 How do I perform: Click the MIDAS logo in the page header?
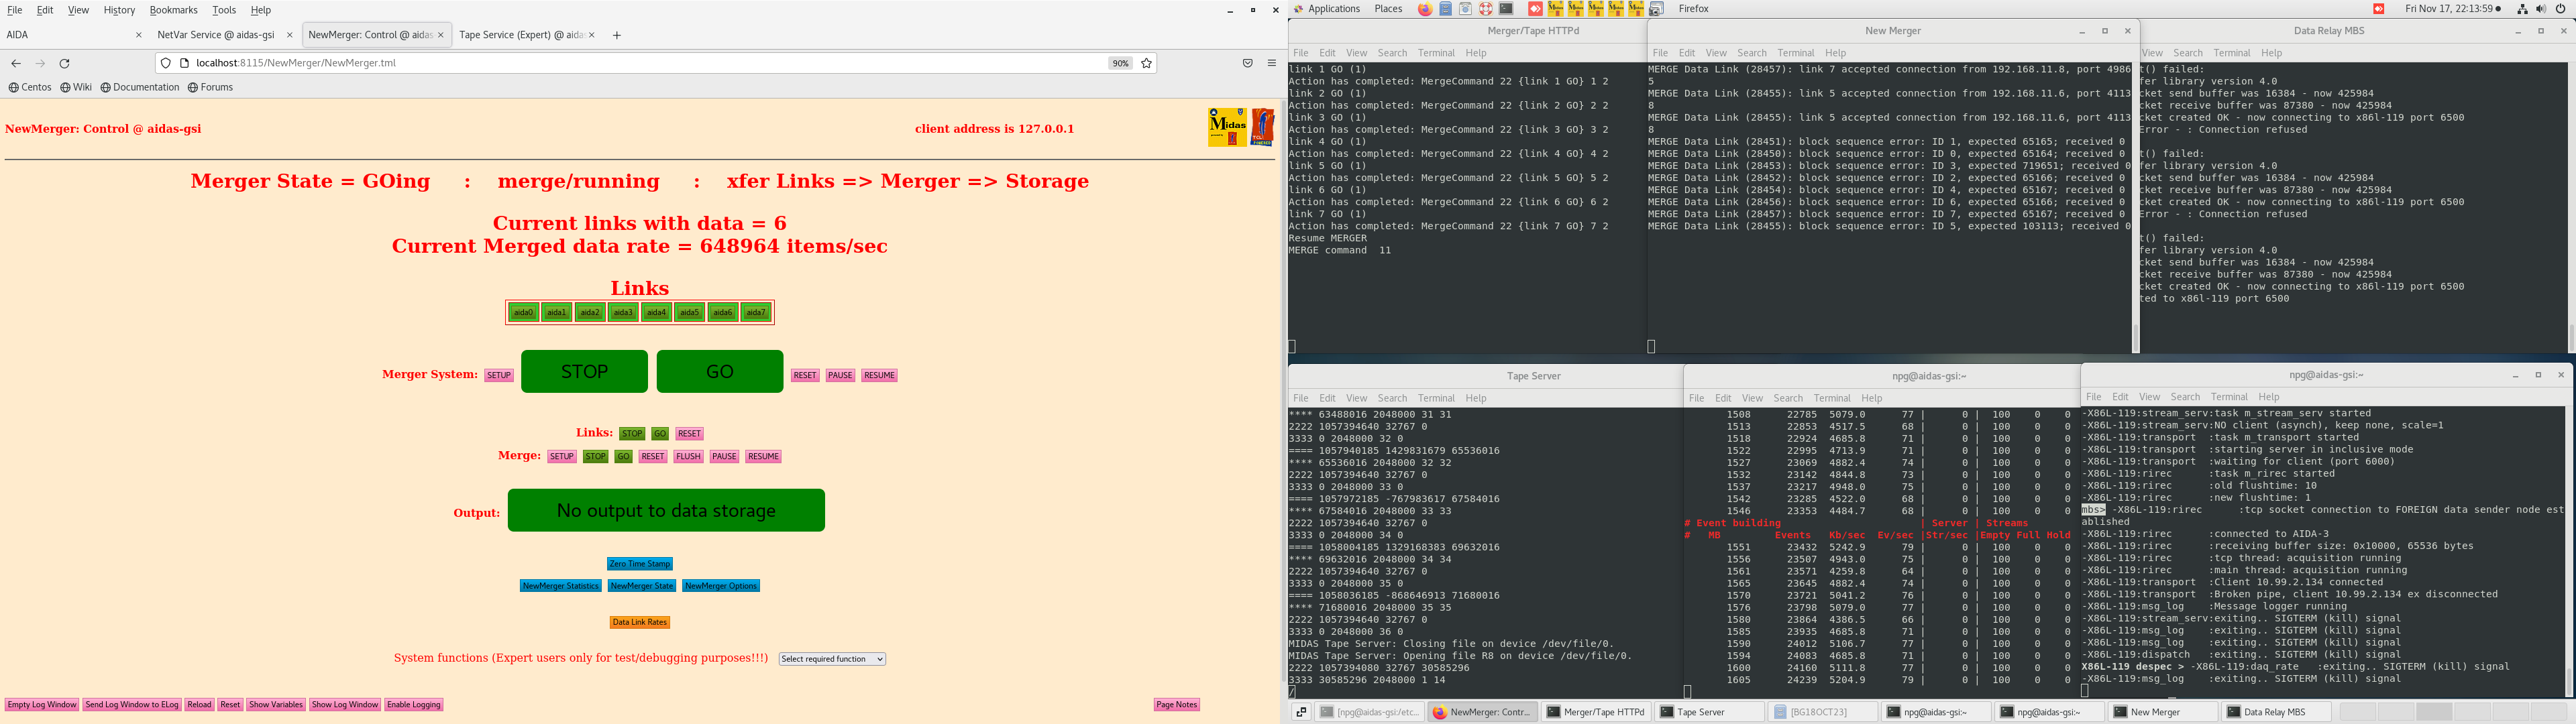(1227, 127)
